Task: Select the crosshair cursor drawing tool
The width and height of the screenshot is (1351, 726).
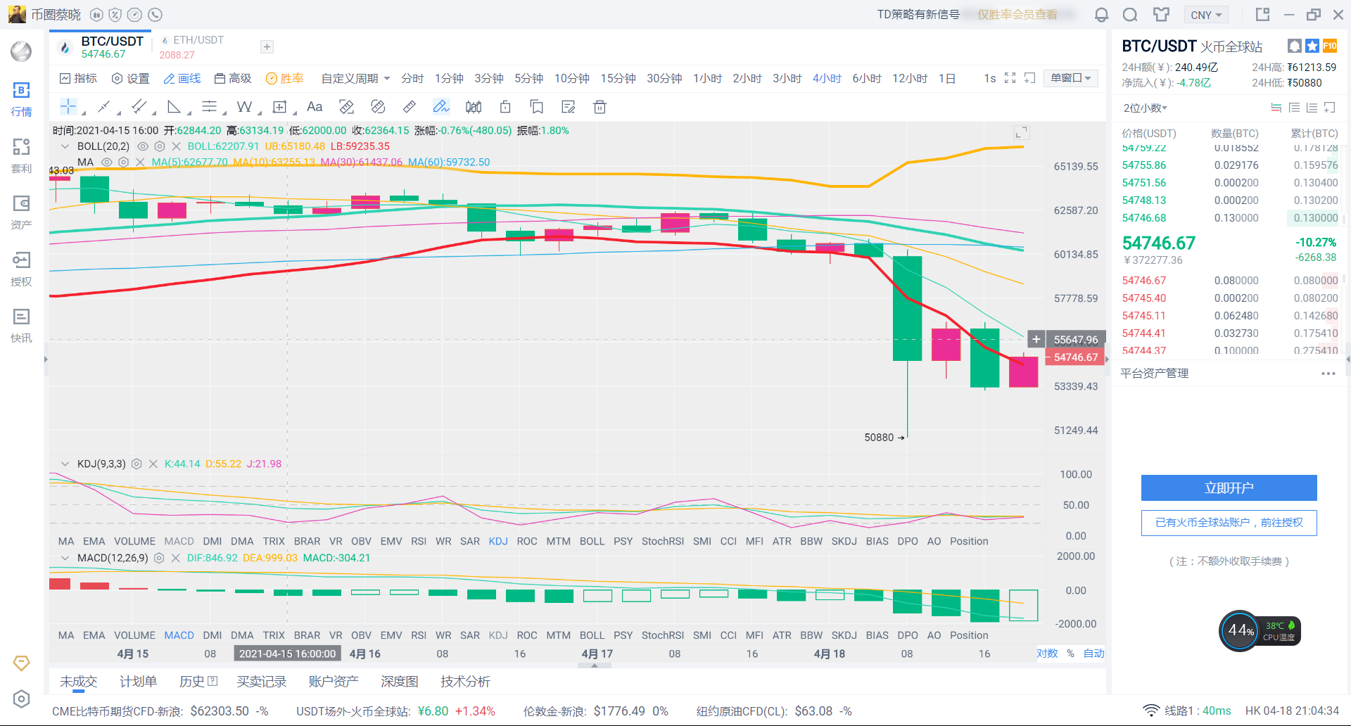Action: click(x=68, y=107)
